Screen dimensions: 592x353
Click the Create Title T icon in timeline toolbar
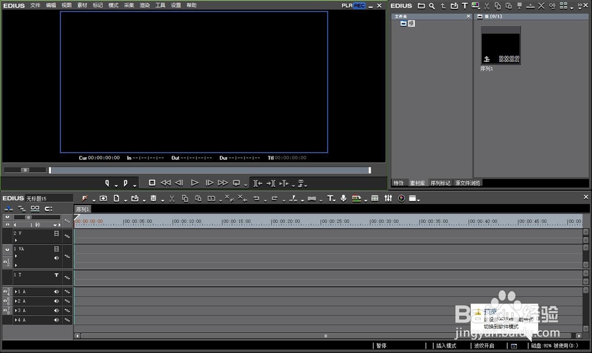click(x=330, y=198)
